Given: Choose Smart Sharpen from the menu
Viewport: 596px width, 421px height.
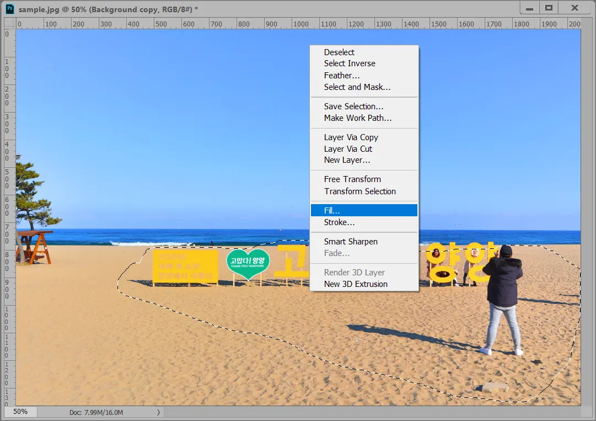Looking at the screenshot, I should click(364, 242).
